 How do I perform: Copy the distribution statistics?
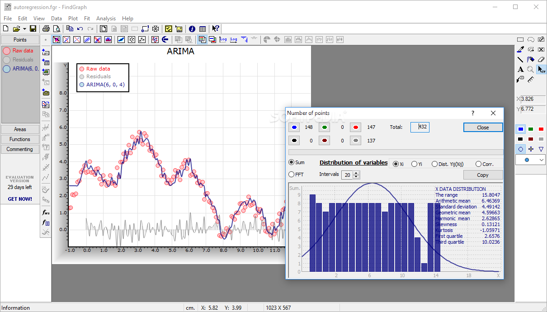pos(483,175)
